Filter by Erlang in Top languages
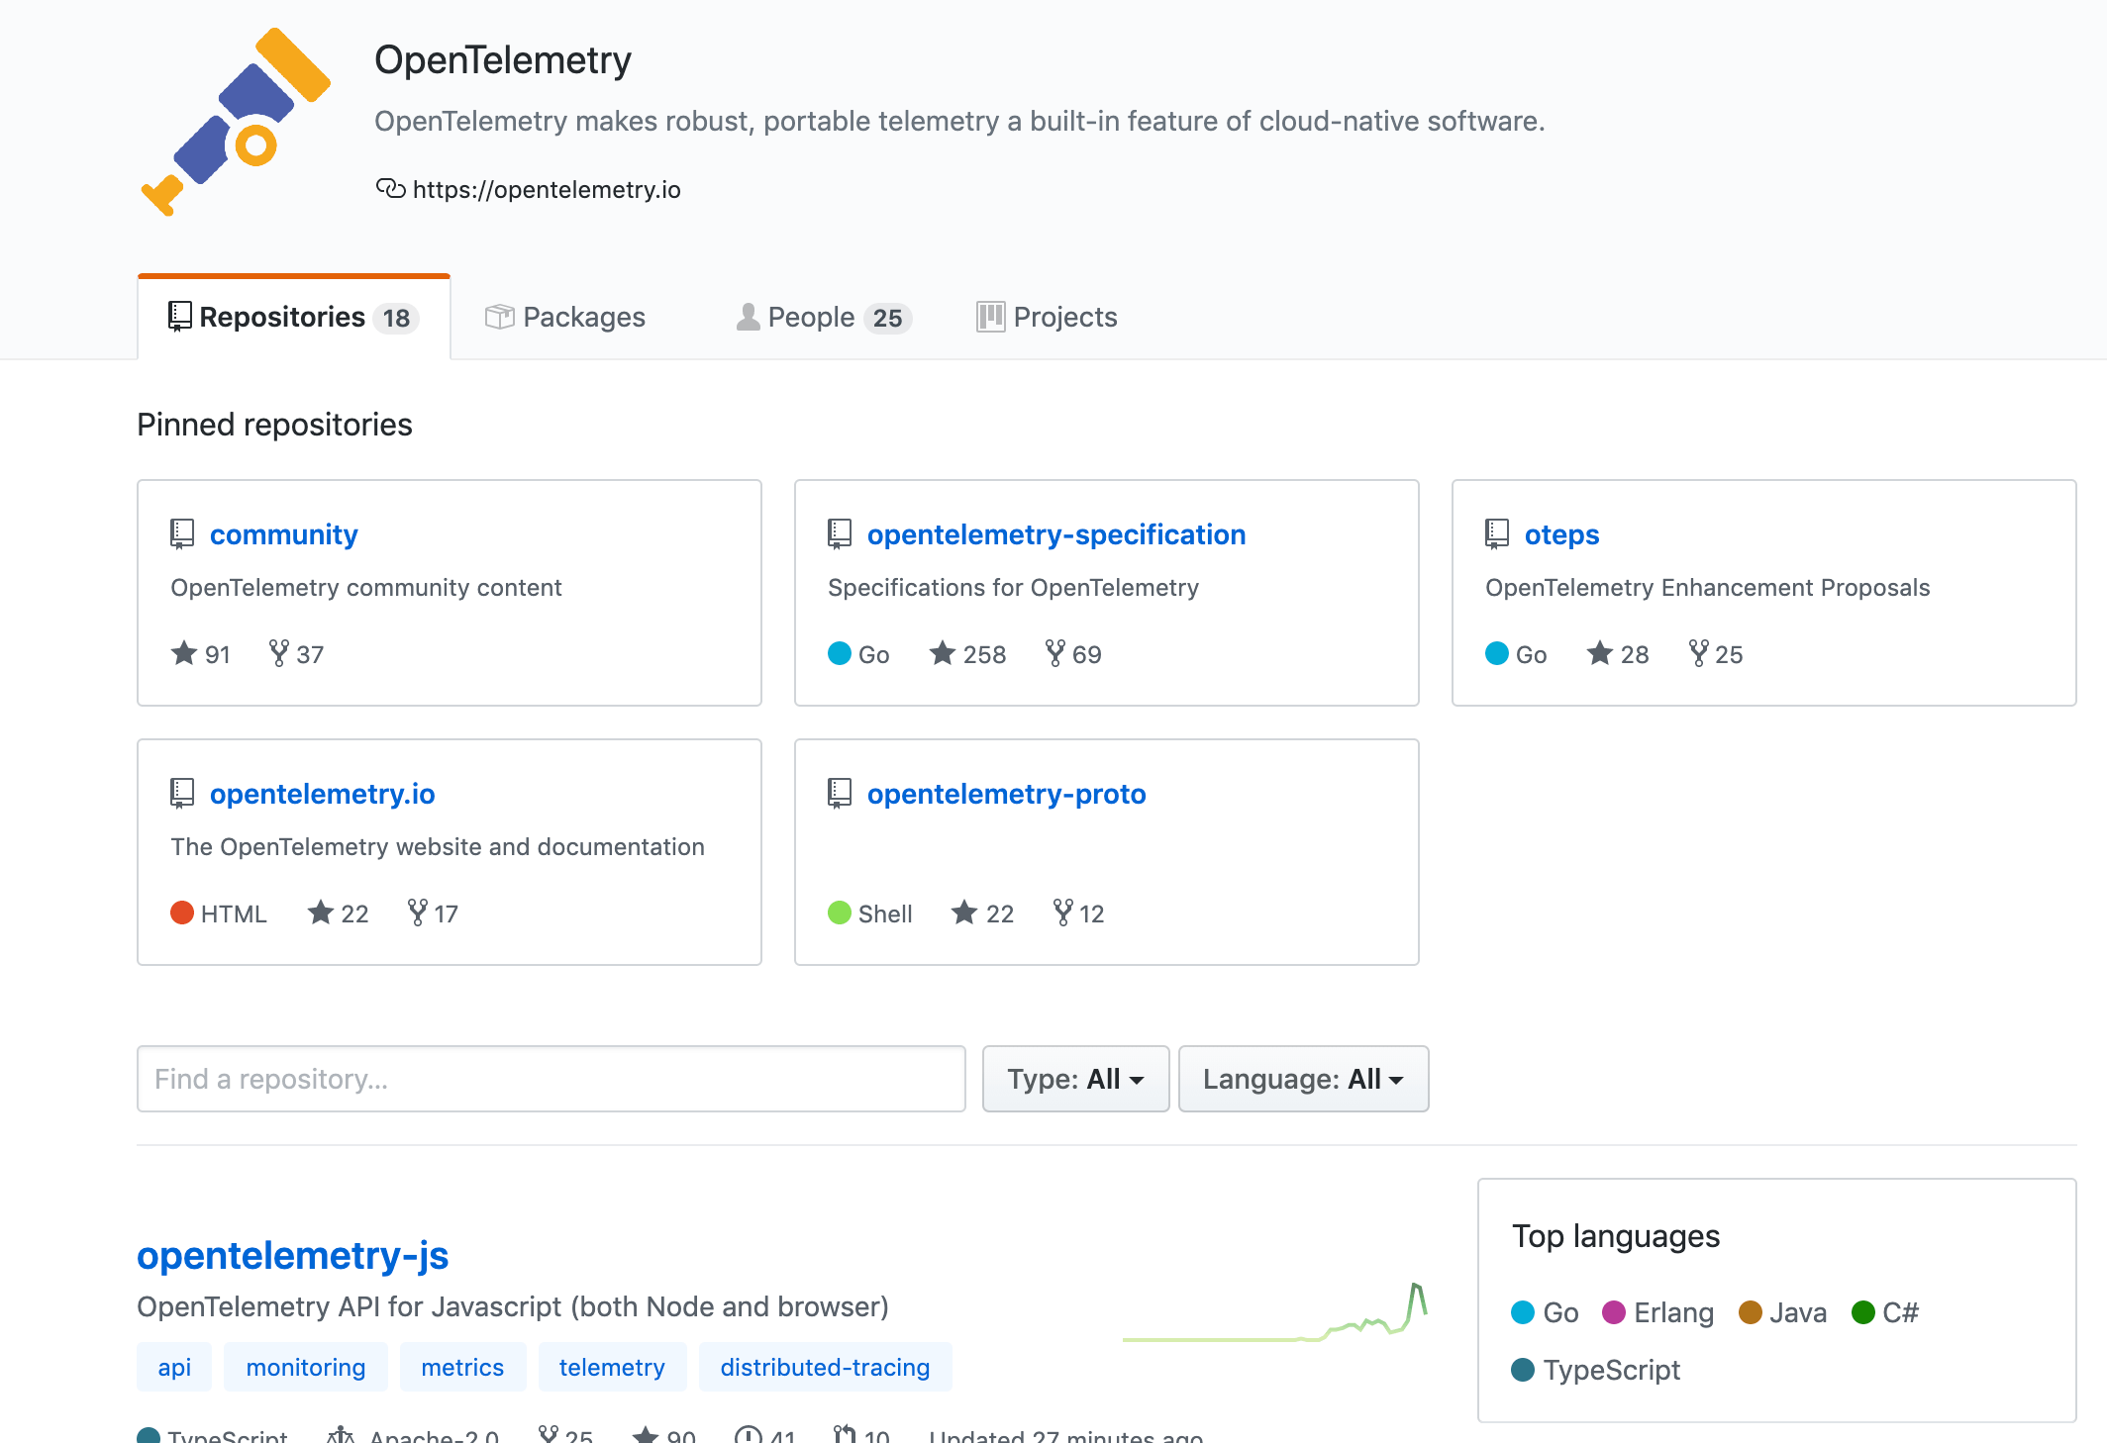 pos(1658,1312)
